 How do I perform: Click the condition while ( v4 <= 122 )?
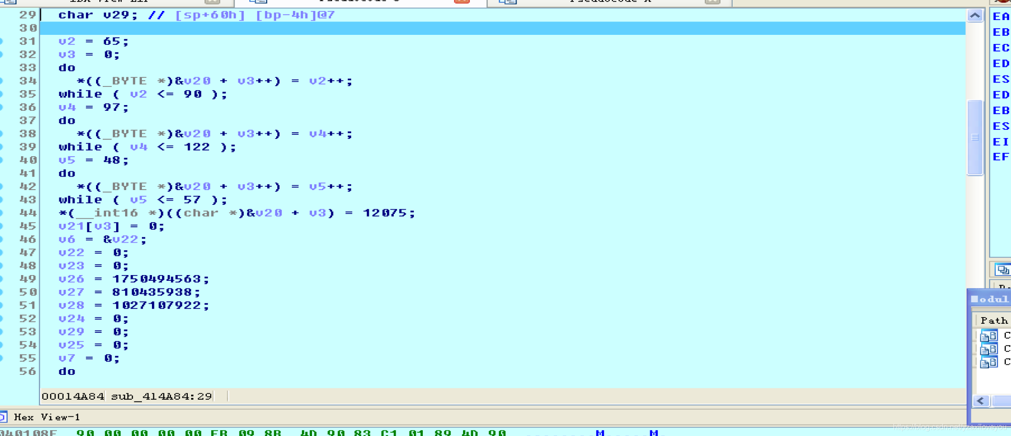147,147
